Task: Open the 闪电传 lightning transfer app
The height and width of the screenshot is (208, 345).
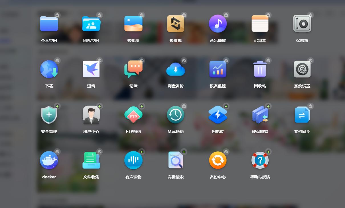Action: 218,115
